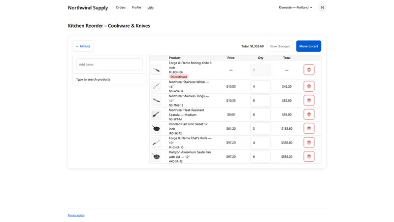The width and height of the screenshot is (394, 222).
Task: Edit quantity for Cast Iron Skillet
Action: click(x=261, y=128)
